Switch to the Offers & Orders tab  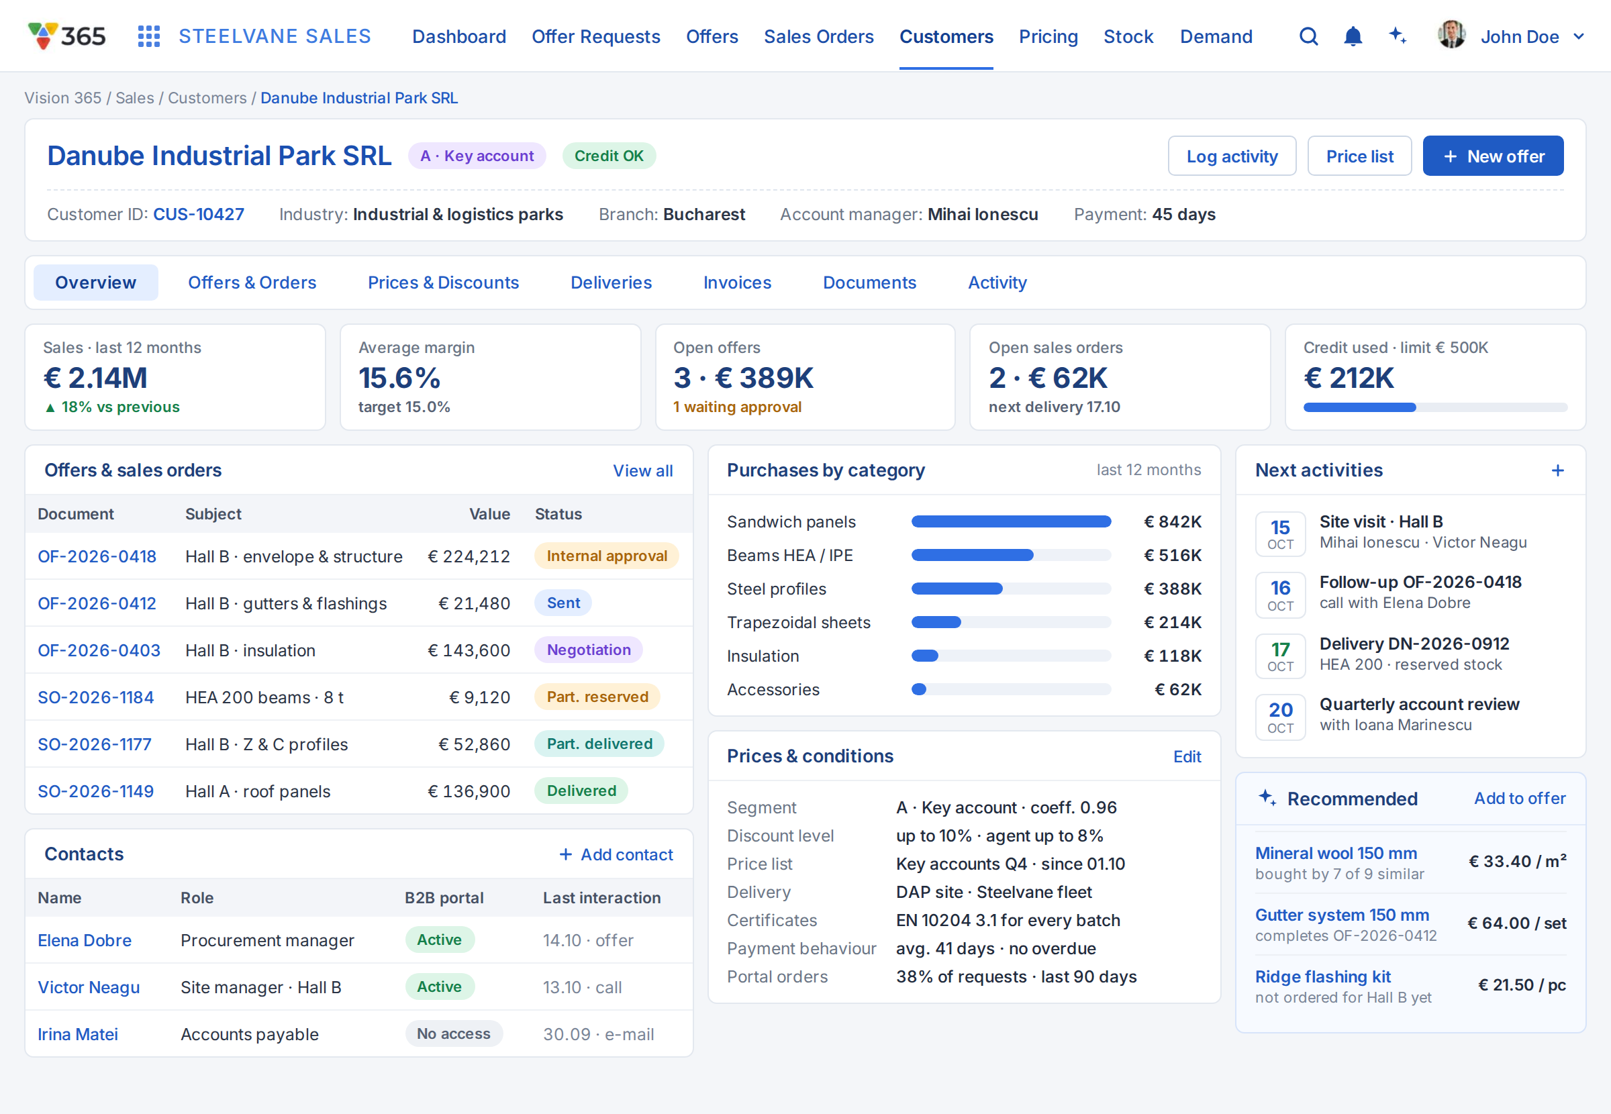tap(252, 283)
